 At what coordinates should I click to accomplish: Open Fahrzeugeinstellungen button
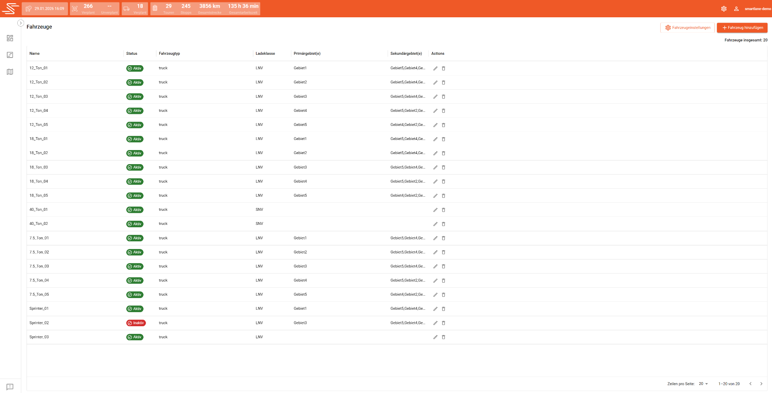pyautogui.click(x=688, y=28)
